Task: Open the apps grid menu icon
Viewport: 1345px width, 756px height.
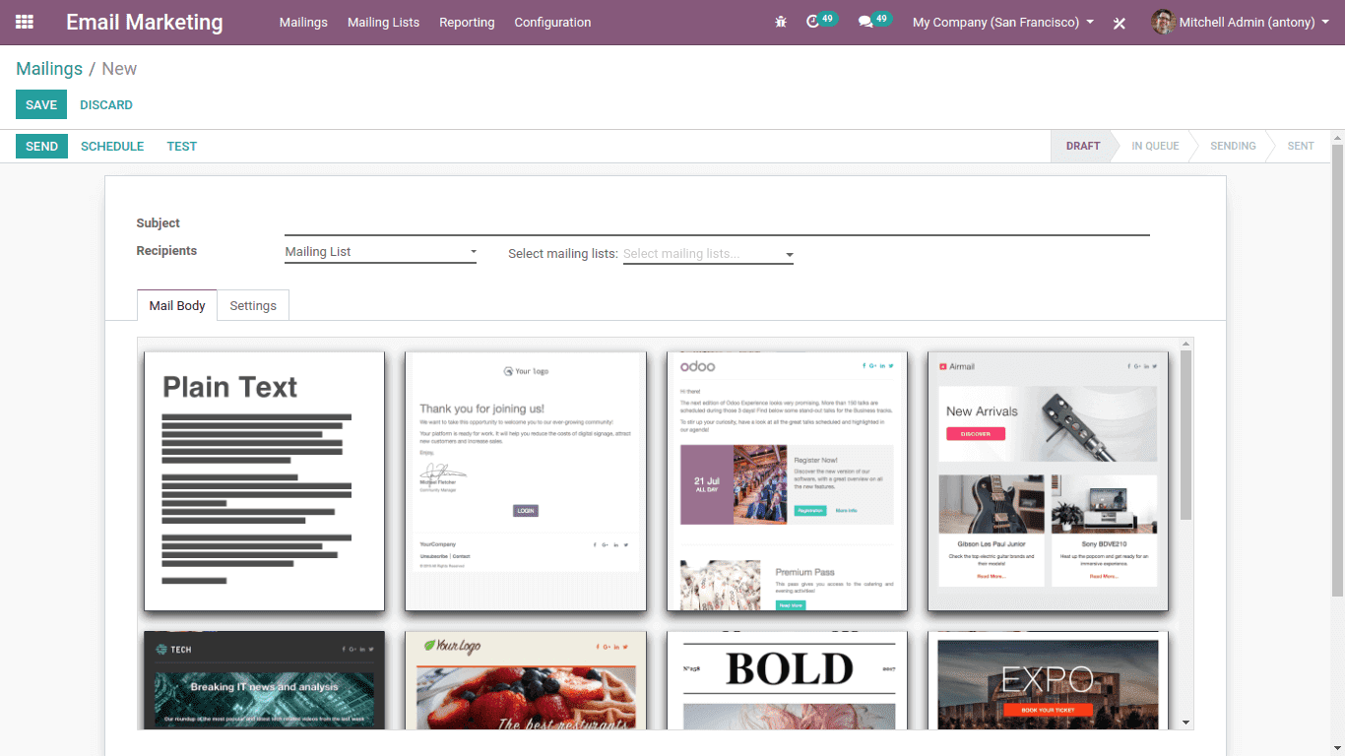Action: (25, 22)
